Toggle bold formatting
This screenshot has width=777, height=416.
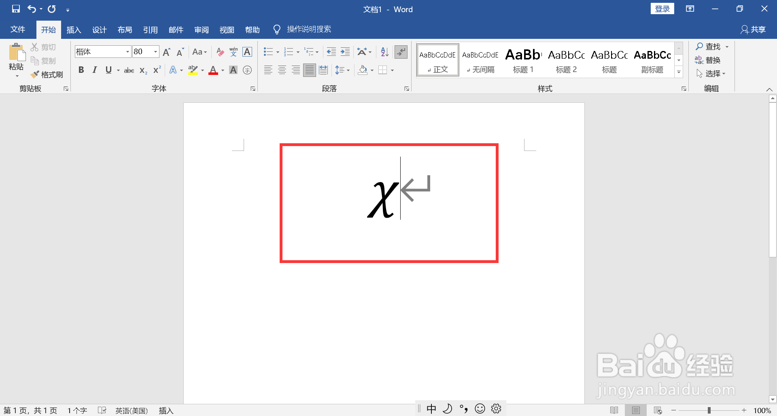tap(81, 70)
